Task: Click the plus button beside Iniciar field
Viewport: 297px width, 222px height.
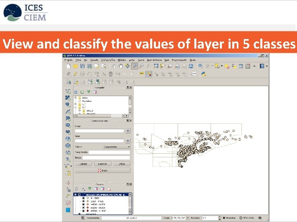Action: click(127, 131)
